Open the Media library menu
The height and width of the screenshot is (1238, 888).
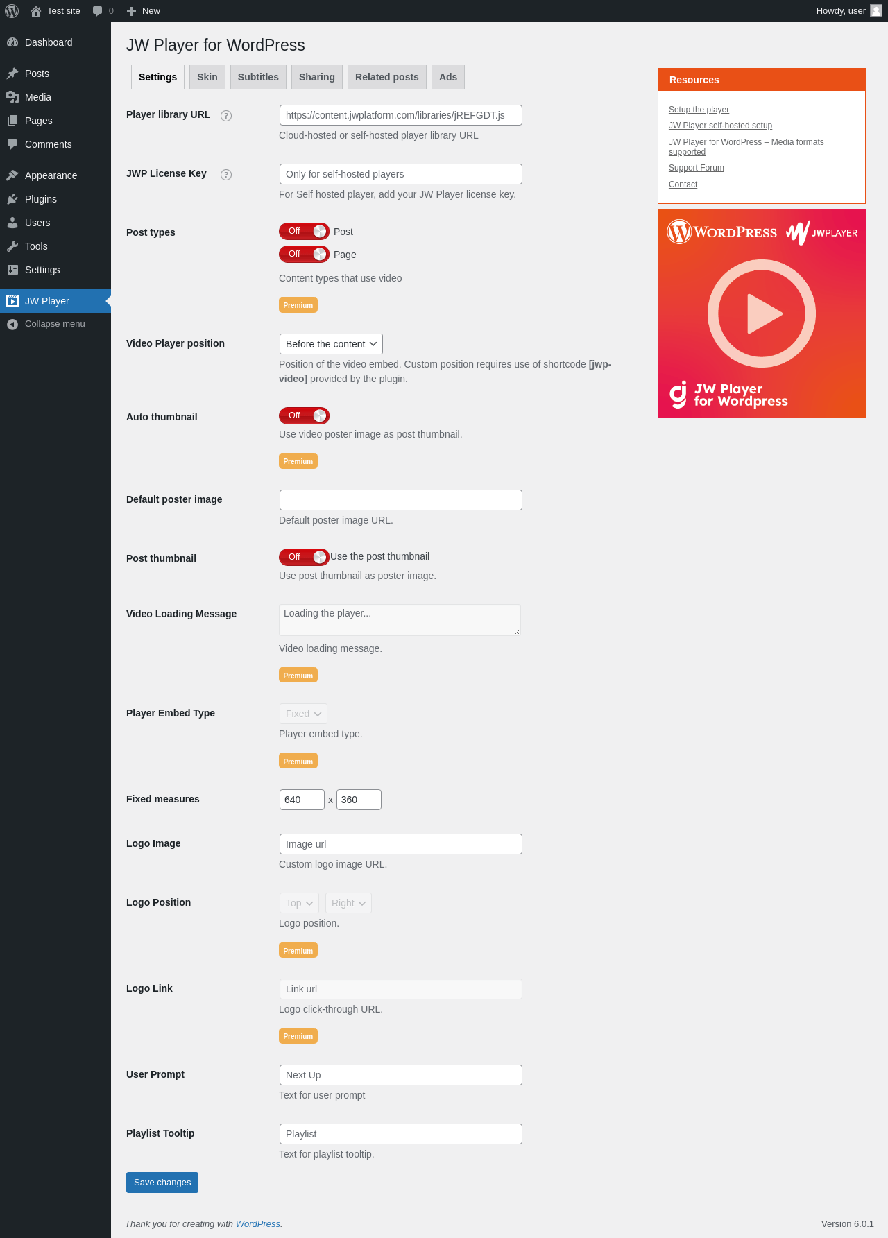pos(55,97)
